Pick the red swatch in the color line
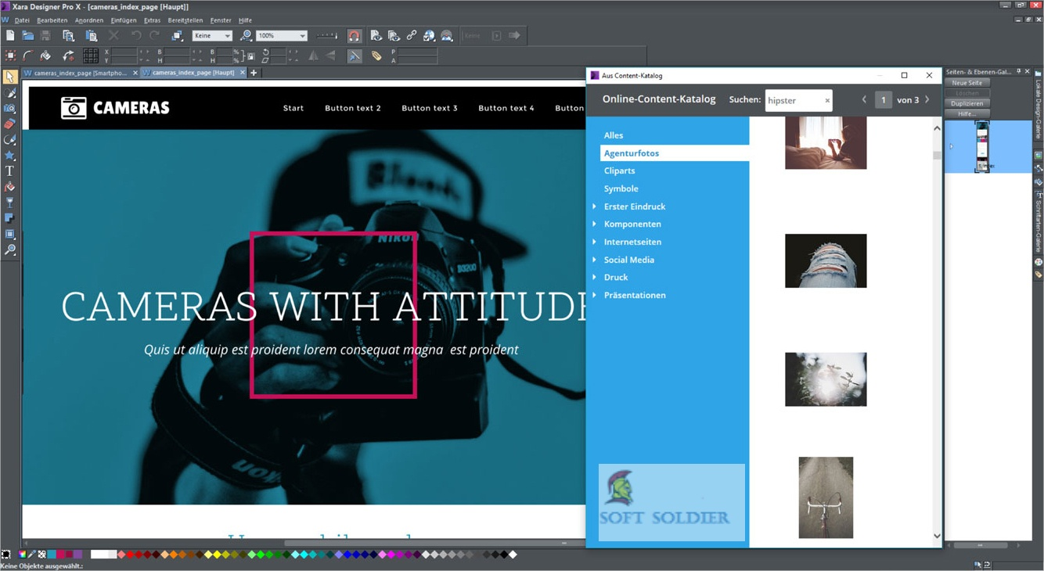Viewport: 1044px width, 571px height. (x=130, y=555)
